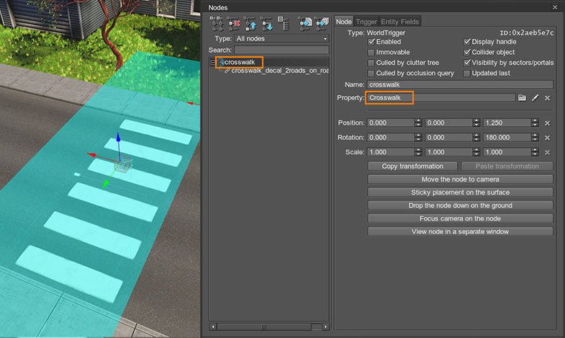Enable the Immovable checkbox
The height and width of the screenshot is (338, 565).
coord(371,53)
